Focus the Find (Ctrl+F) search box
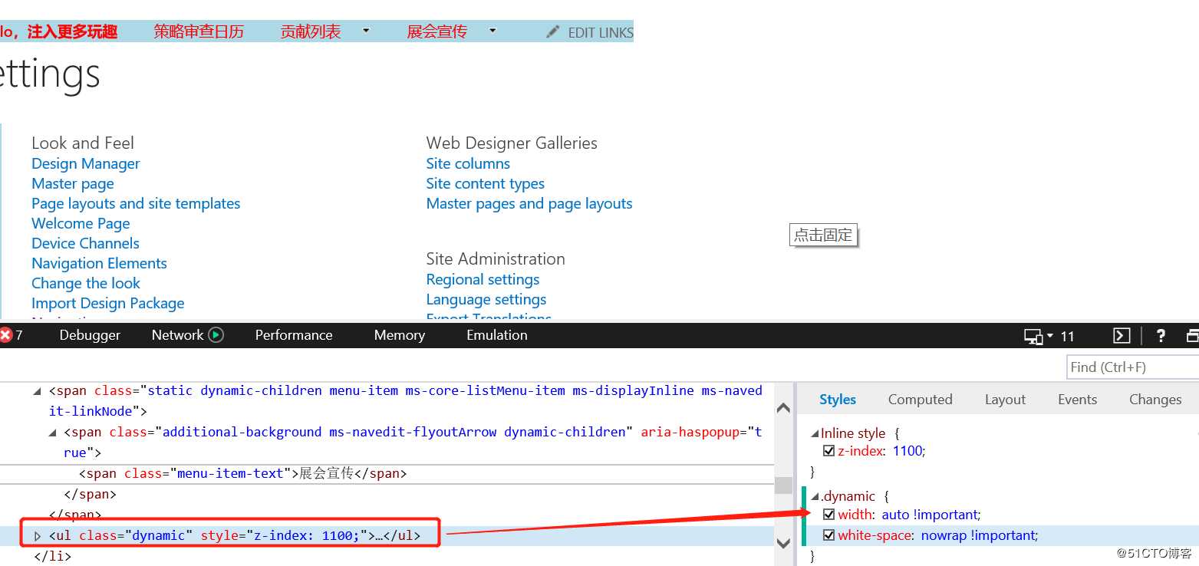The image size is (1199, 566). (x=1132, y=367)
